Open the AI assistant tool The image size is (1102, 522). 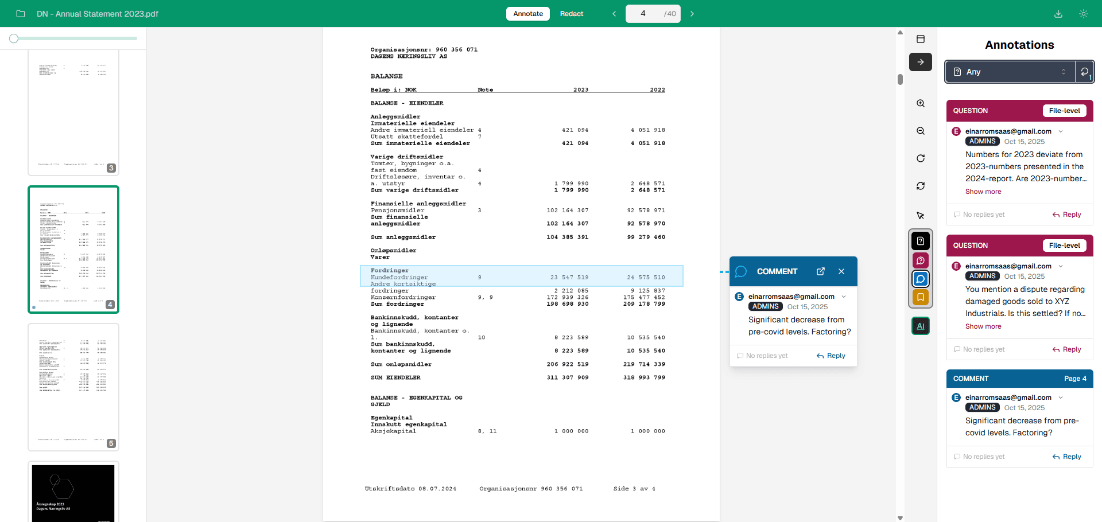(x=921, y=326)
